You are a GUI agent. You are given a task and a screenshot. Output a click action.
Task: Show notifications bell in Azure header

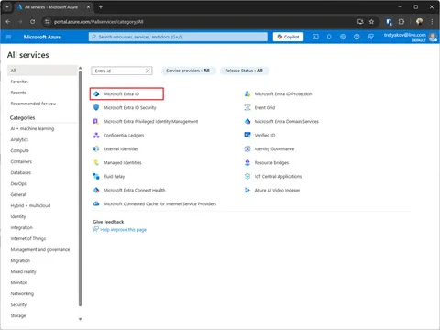click(x=329, y=37)
